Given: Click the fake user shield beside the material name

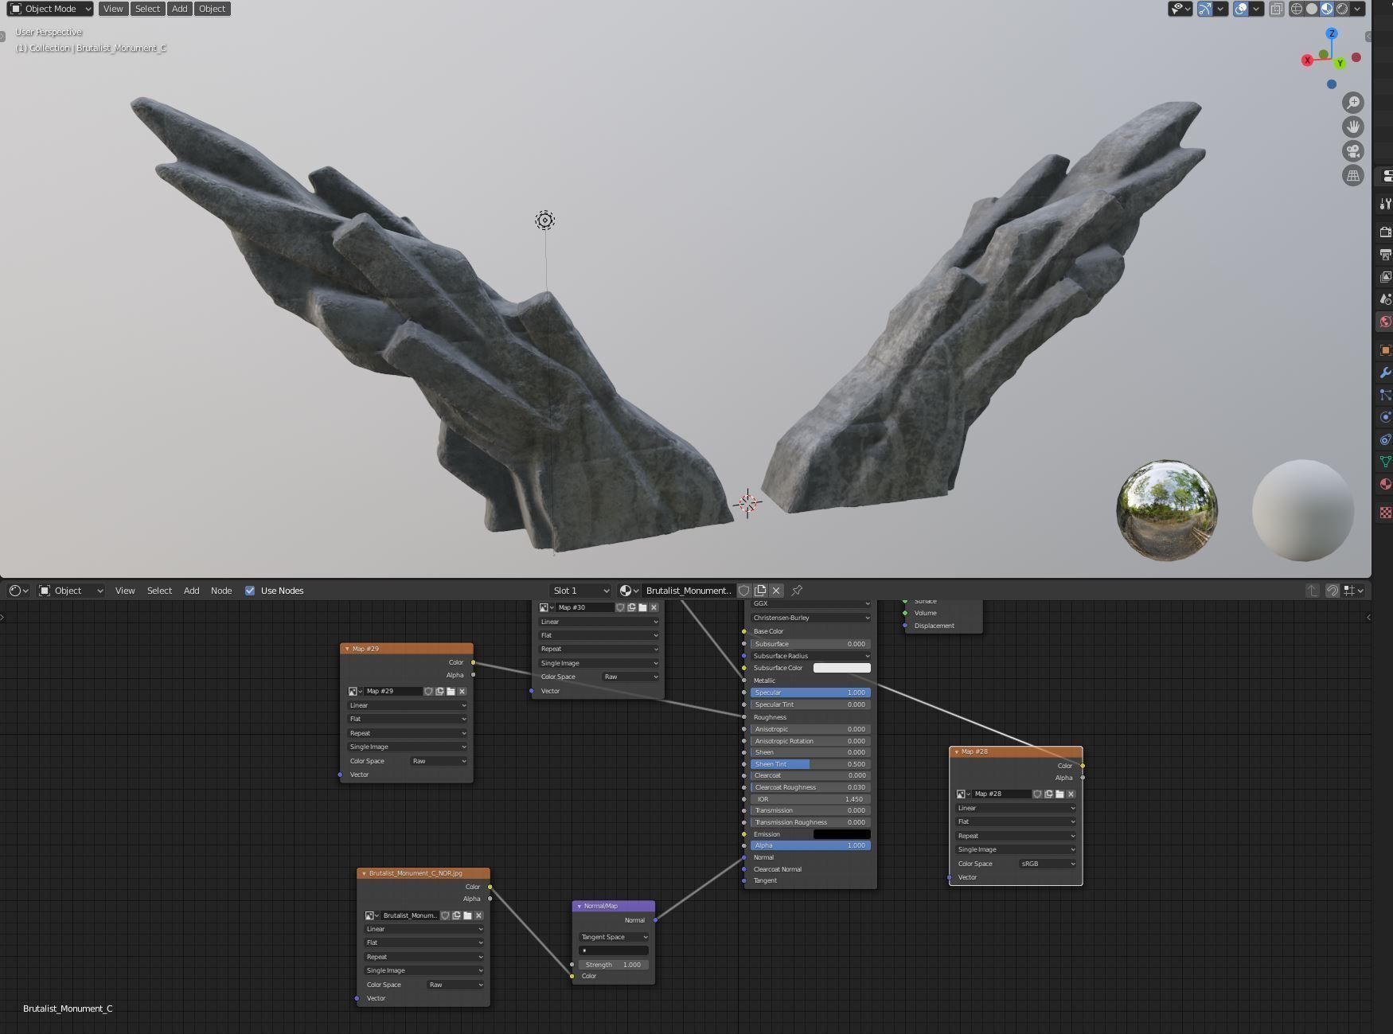Looking at the screenshot, I should click(743, 591).
